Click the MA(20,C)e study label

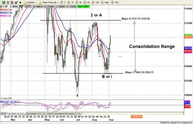coord(6,10)
